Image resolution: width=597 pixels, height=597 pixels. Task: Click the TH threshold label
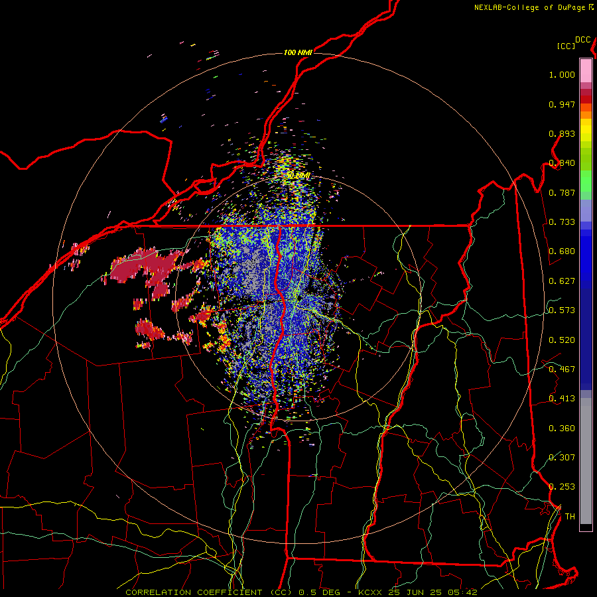click(570, 517)
